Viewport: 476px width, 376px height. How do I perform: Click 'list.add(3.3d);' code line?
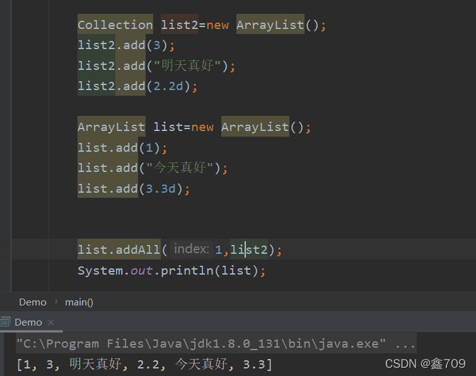pyautogui.click(x=134, y=188)
